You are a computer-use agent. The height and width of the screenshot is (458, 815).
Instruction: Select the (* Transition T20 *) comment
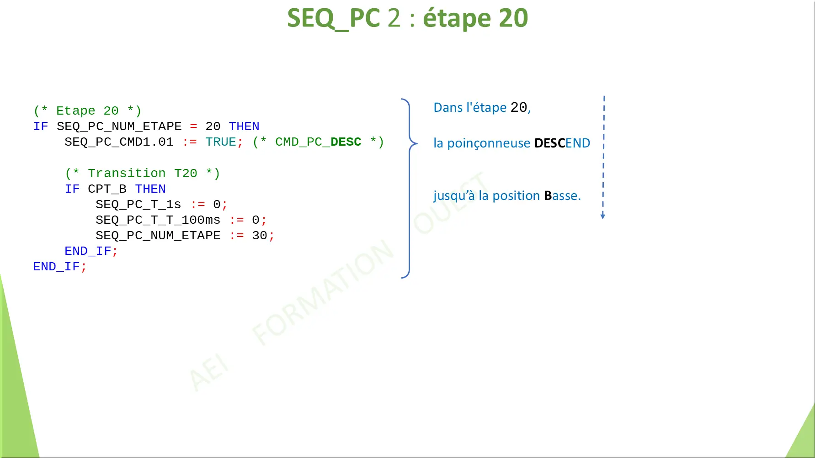coord(143,173)
